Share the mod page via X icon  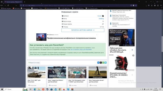(101, 63)
